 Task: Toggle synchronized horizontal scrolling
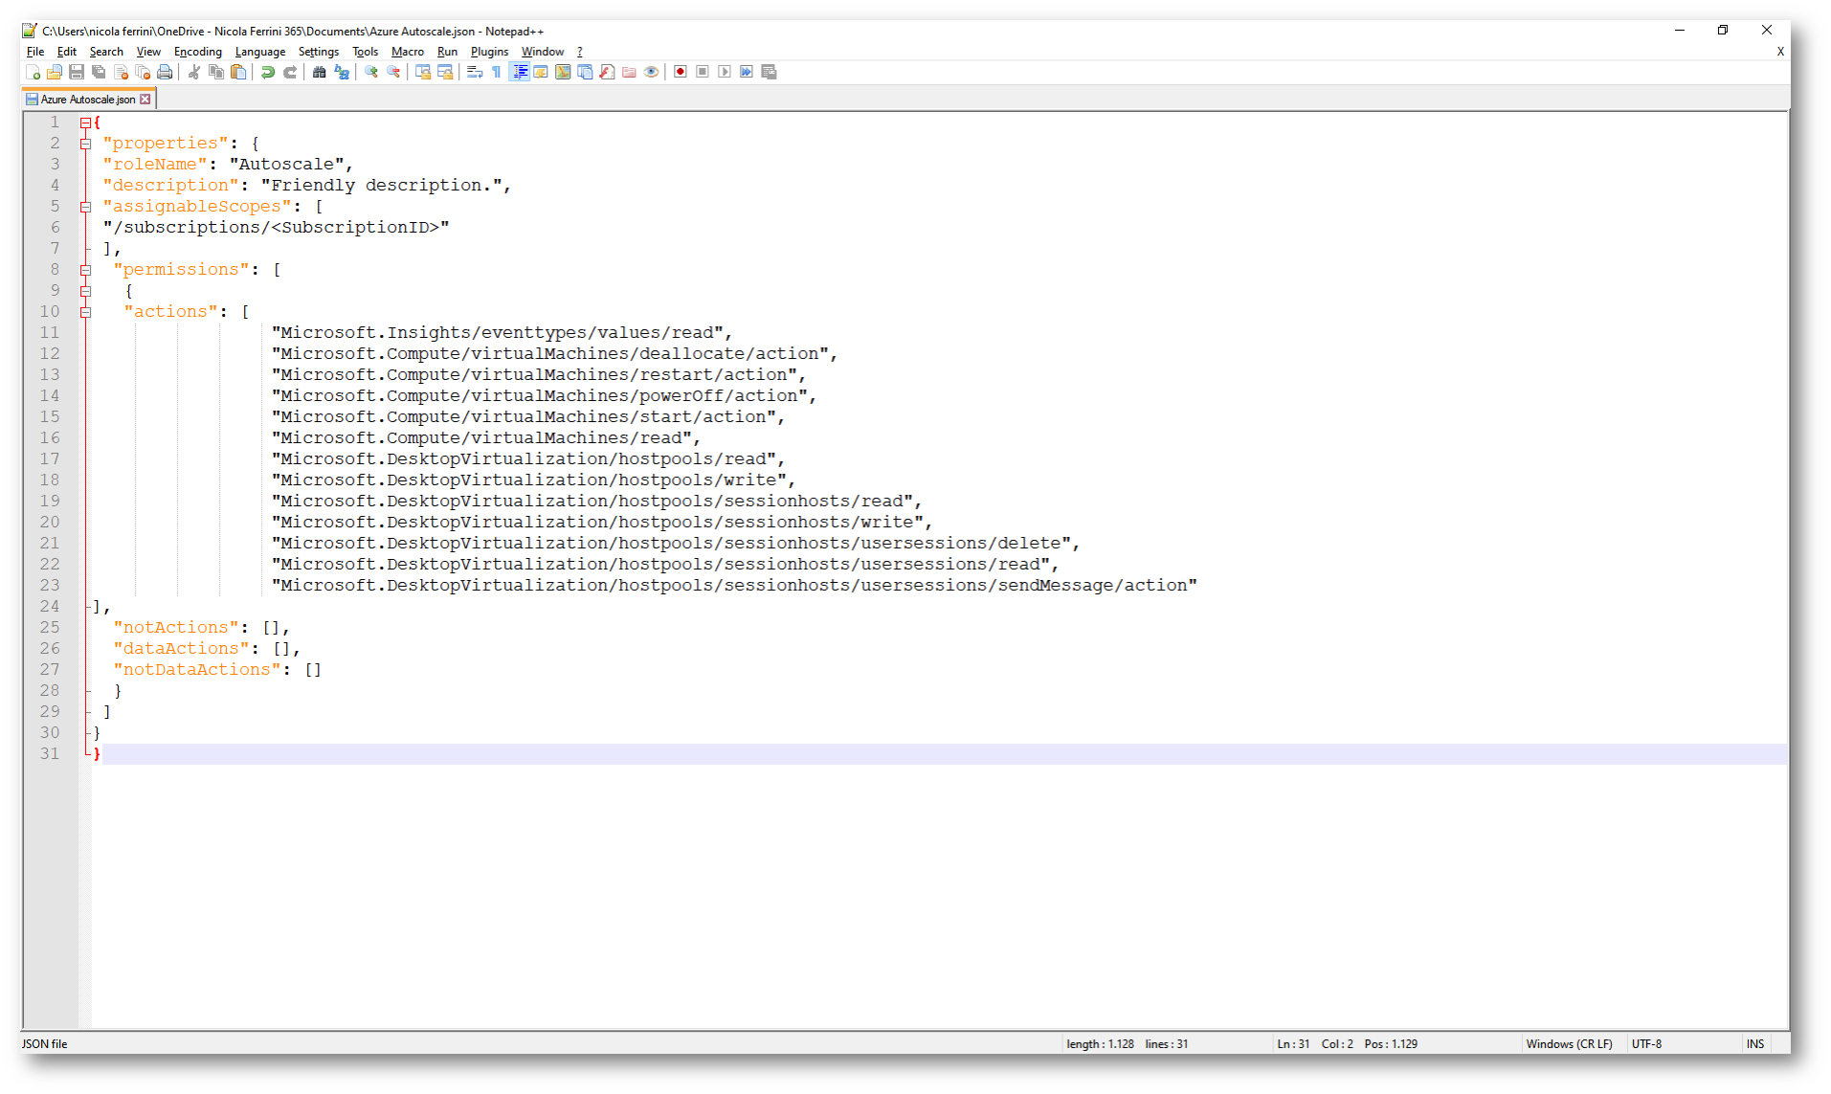click(445, 72)
